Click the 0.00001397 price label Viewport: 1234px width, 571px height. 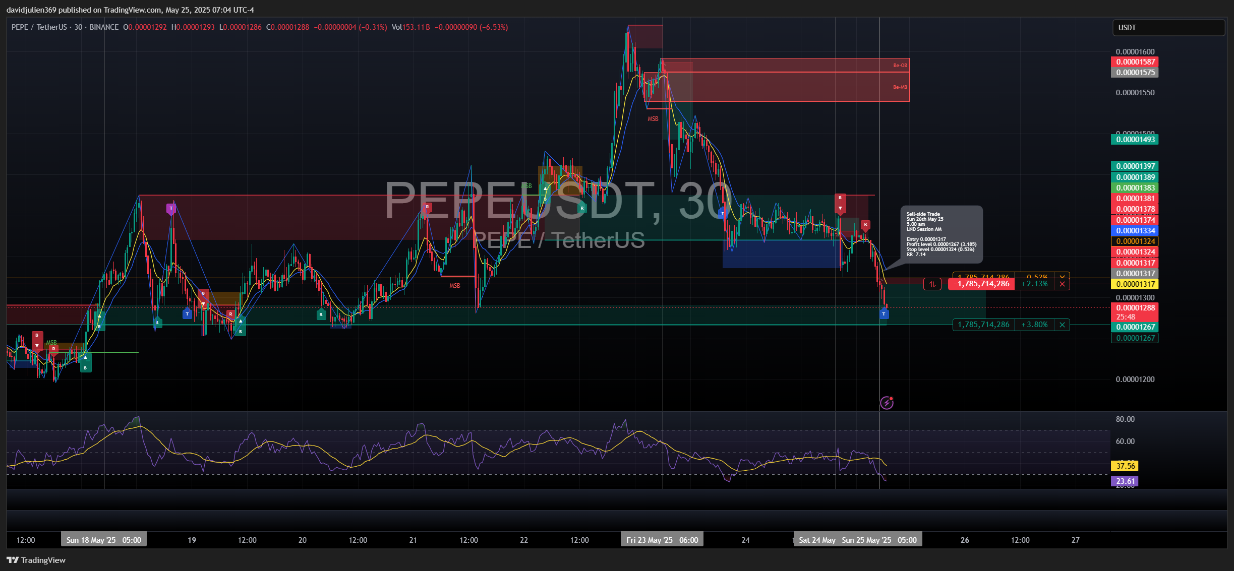point(1135,166)
